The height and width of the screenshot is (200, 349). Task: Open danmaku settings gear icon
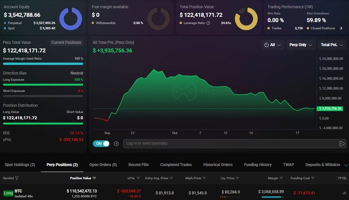click(116, 144)
